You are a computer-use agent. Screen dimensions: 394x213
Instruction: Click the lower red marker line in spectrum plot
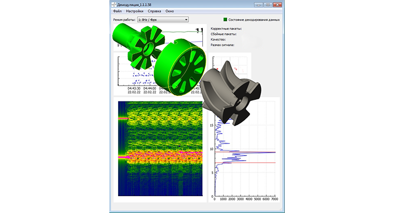(247, 163)
